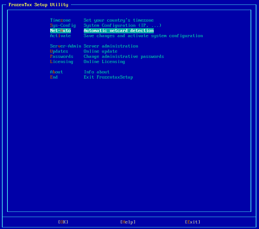Click 'Exit FrozentuxSetup' description

108,77
